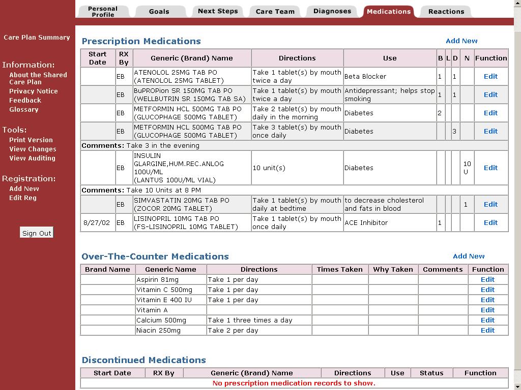Click the '10 unit(s)' directions cell
Screen dimensions: 521x390
(297, 168)
